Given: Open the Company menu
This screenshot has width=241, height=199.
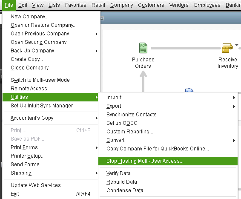Looking at the screenshot, I should click(x=122, y=5).
